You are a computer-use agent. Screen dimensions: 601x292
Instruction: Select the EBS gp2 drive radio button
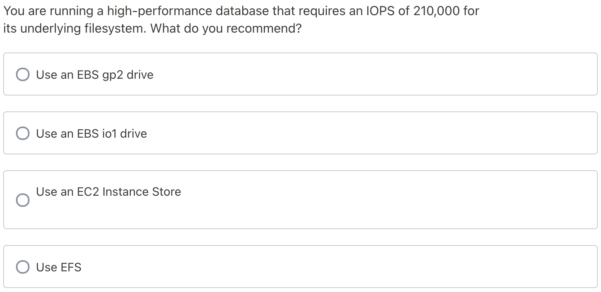click(23, 74)
